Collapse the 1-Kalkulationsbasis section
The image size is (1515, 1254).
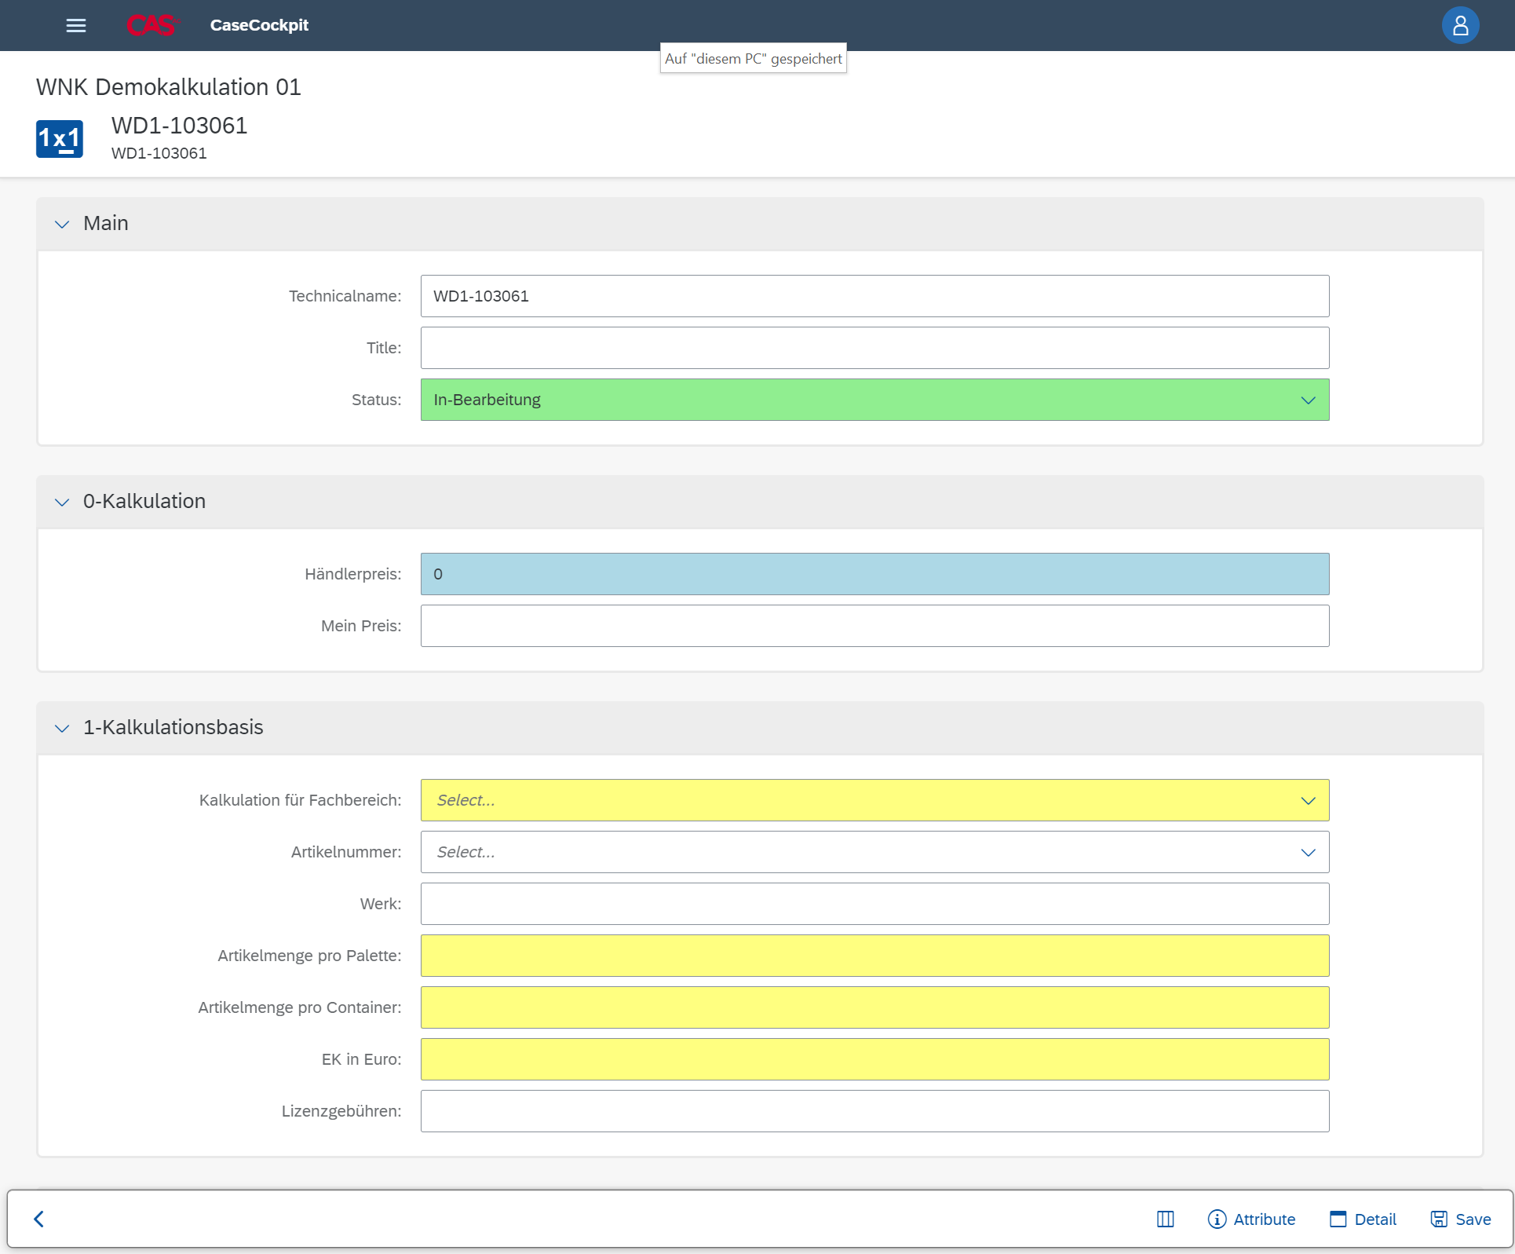pos(62,728)
